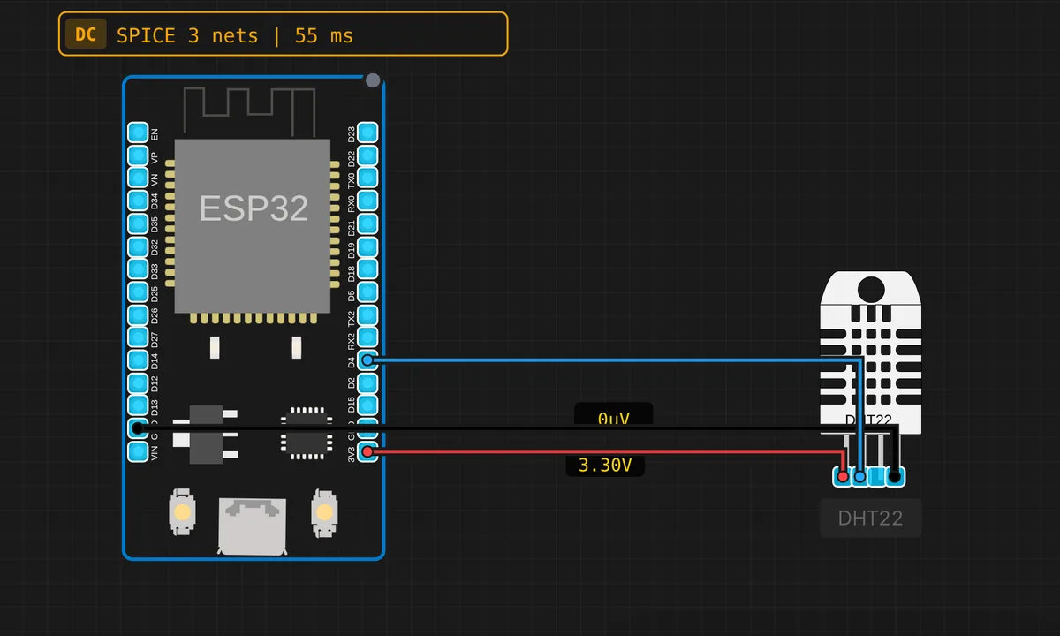This screenshot has height=636, width=1060.
Task: Click the DHT22 power pin with red wire
Action: click(843, 476)
